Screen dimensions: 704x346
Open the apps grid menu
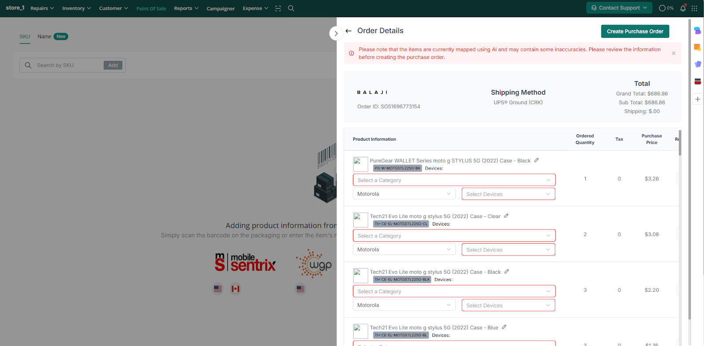point(694,8)
